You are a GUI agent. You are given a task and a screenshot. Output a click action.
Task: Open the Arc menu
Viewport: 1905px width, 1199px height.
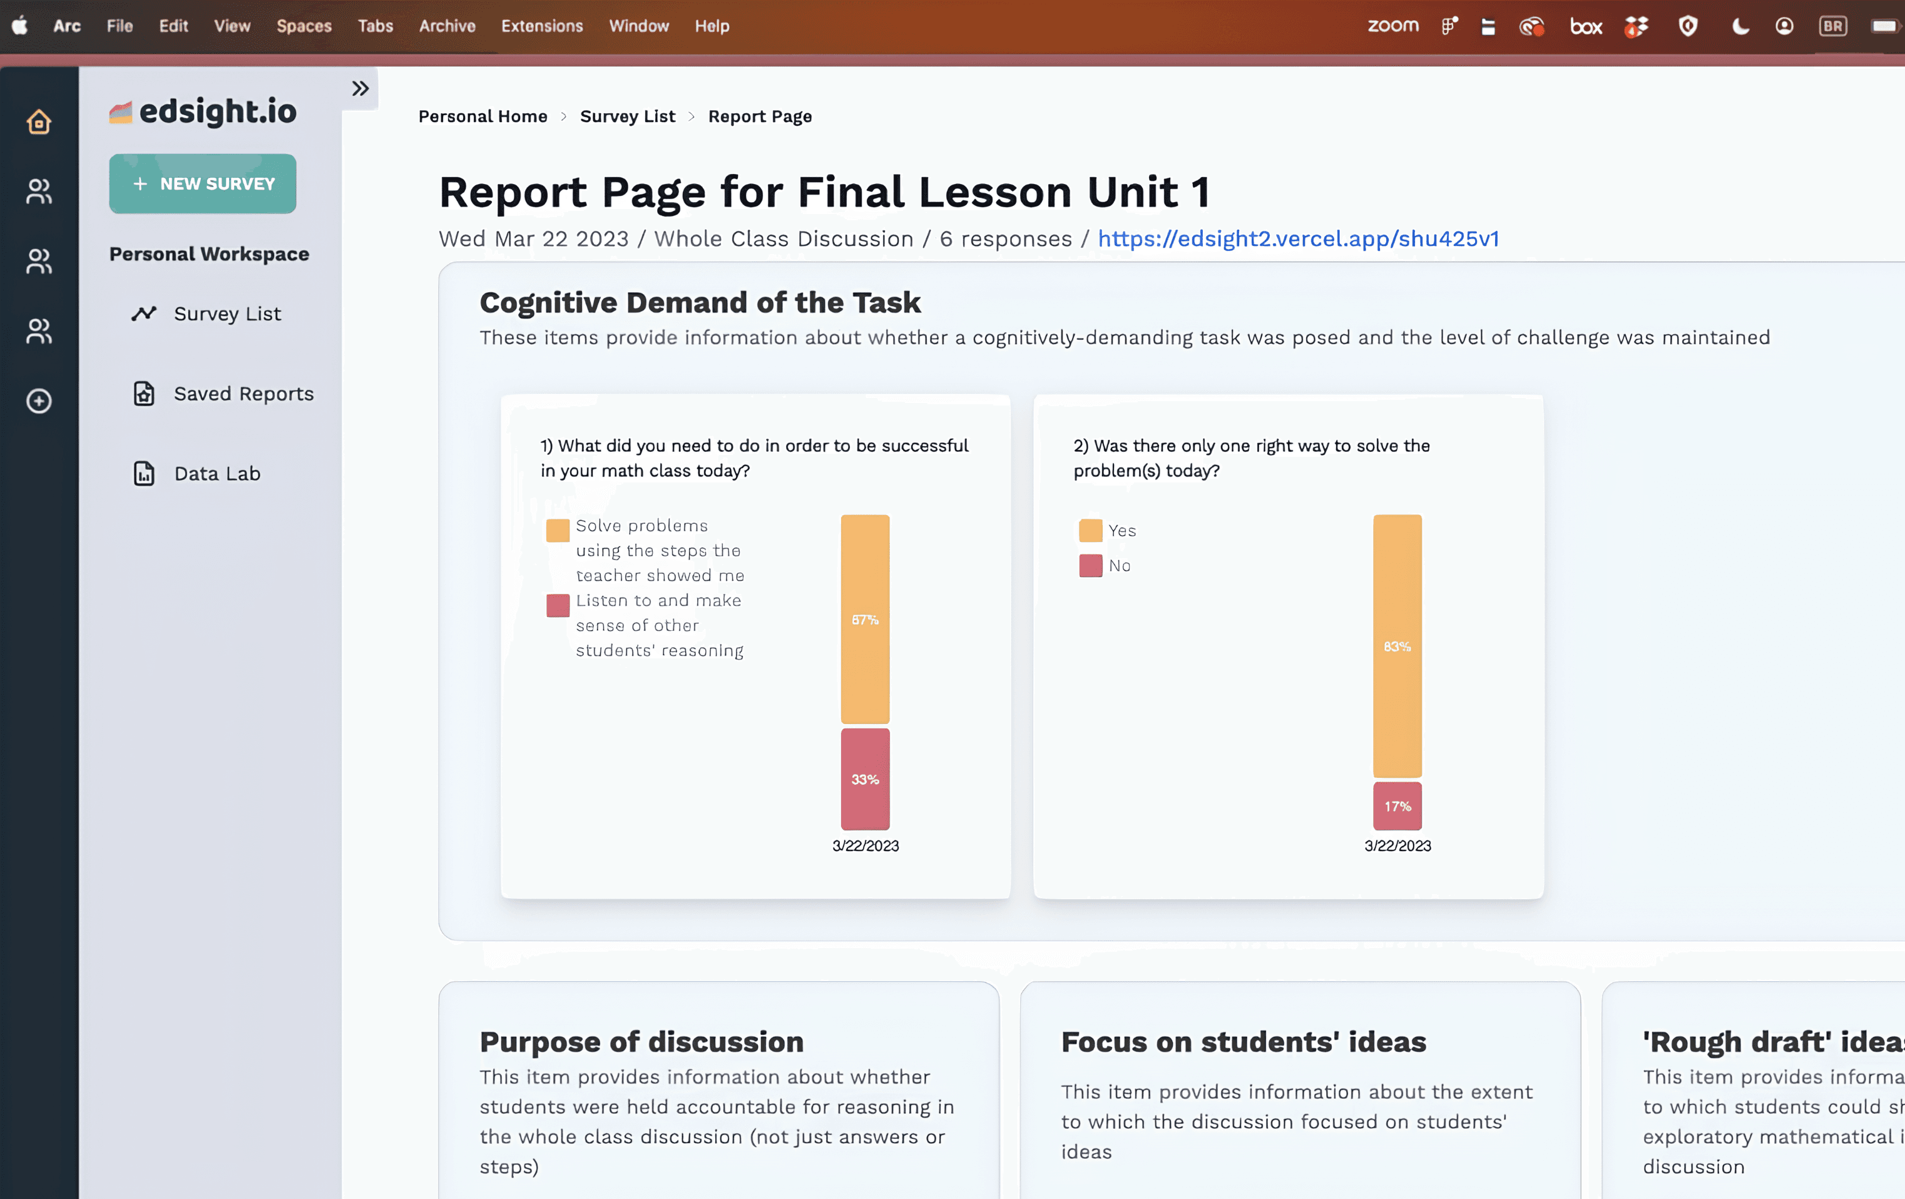coord(67,26)
